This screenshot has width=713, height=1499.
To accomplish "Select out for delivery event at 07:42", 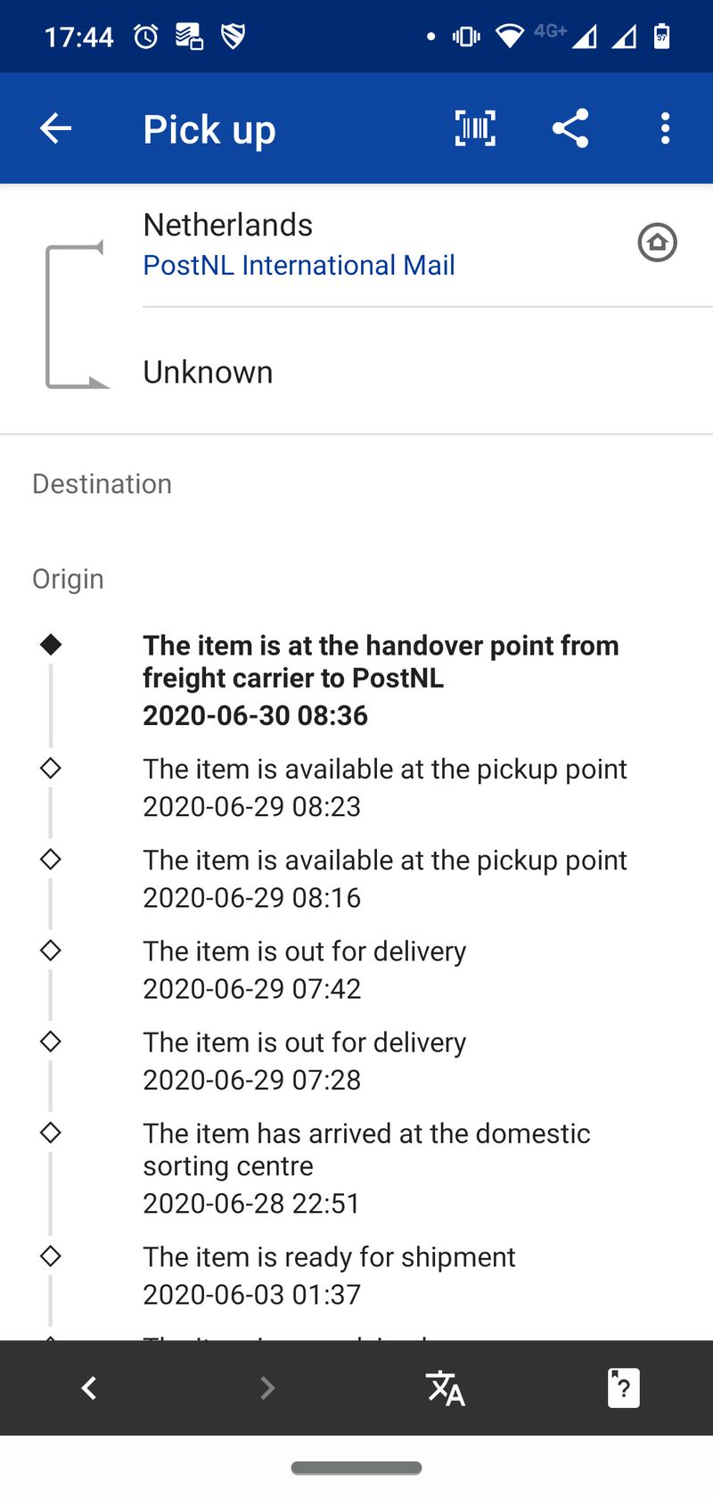I will [304, 969].
